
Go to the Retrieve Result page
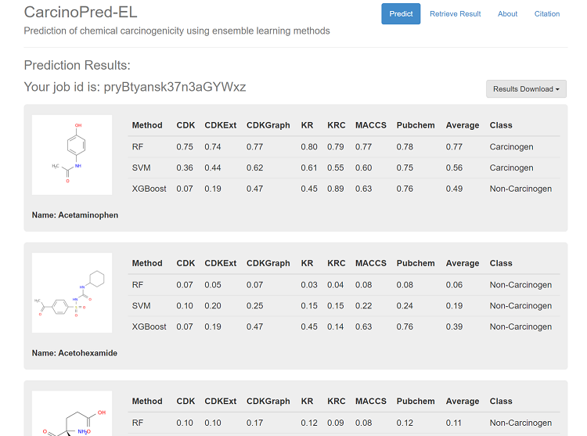pos(456,14)
